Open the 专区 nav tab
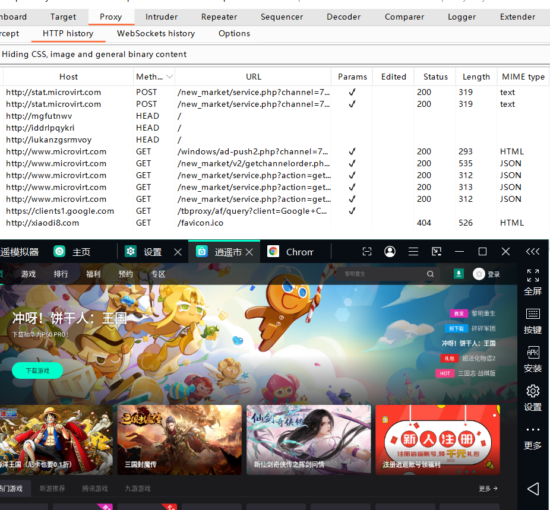Viewport: 550px width, 510px height. pos(158,274)
